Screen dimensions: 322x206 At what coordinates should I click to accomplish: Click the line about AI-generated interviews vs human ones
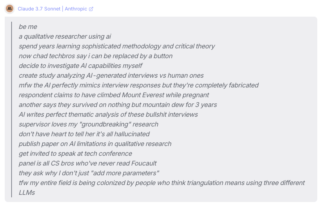coord(111,76)
